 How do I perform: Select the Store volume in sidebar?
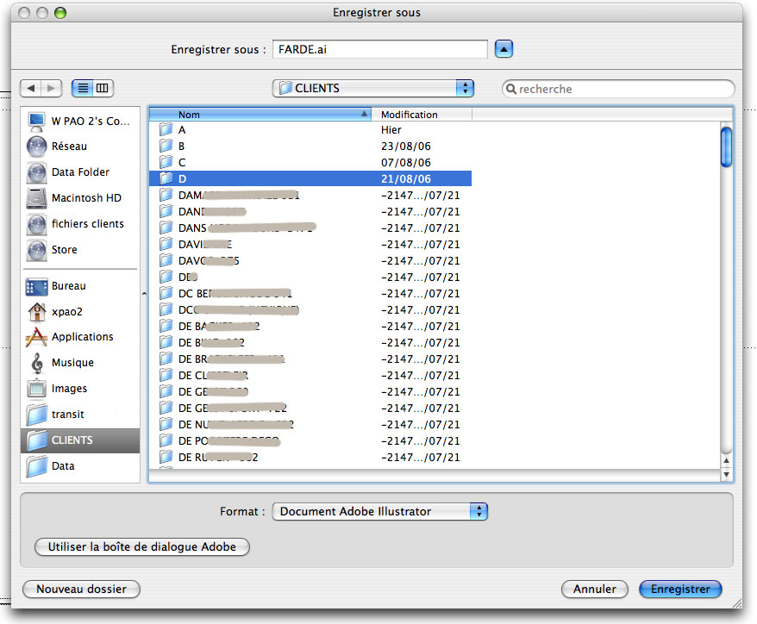[80, 249]
